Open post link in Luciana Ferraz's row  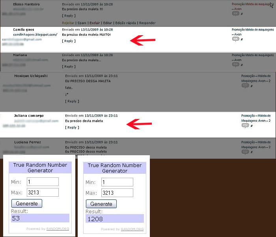(x=256, y=145)
